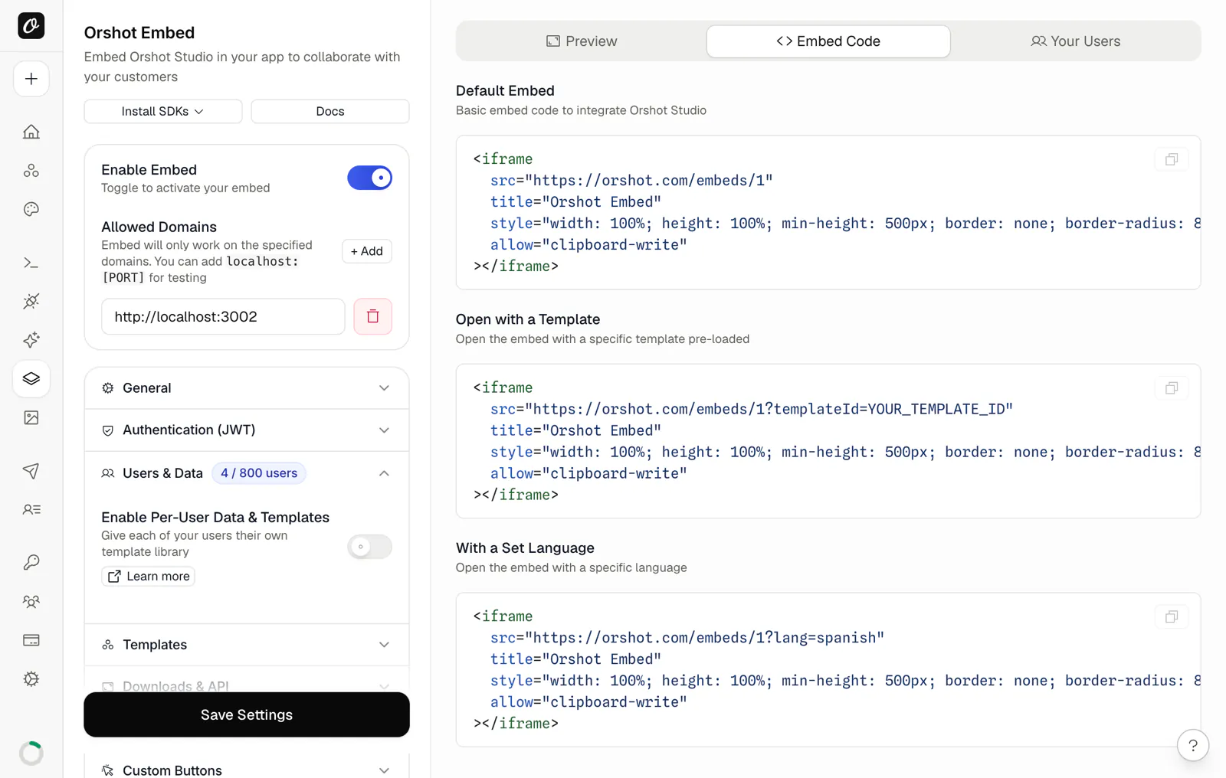1226x778 pixels.
Task: Click the Default Embed iframe src line
Action: 631,181
